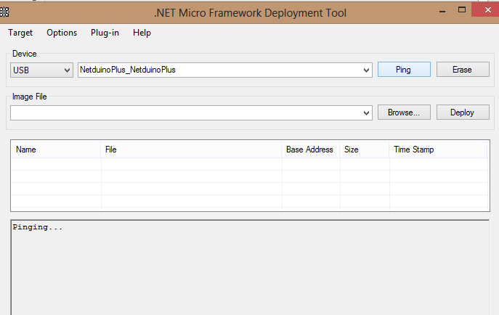Click the File column header
This screenshot has width=499, height=315.
pos(191,150)
